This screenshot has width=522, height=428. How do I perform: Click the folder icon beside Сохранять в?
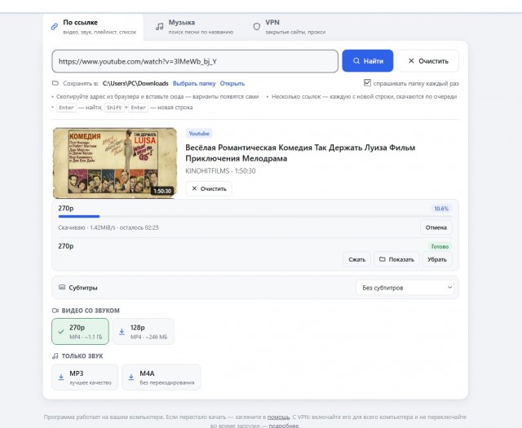pyautogui.click(x=55, y=83)
